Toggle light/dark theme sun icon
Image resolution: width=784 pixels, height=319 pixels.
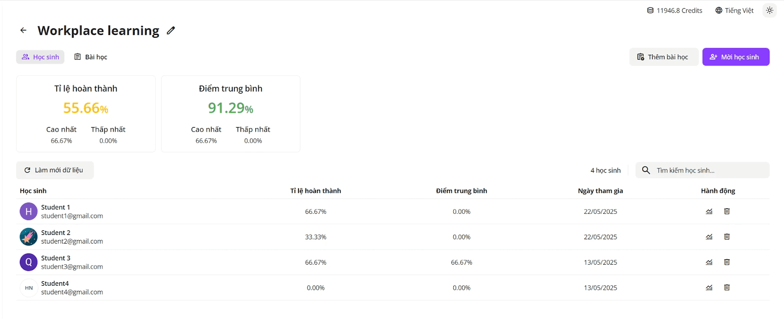pos(770,10)
